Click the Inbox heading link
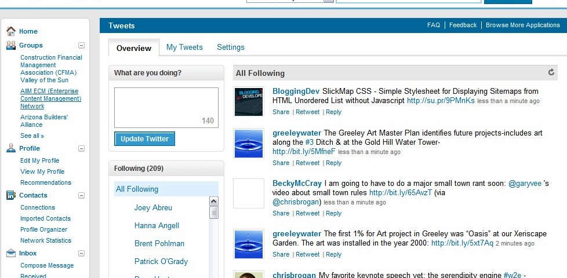Image resolution: width=567 pixels, height=278 pixels. point(28,254)
